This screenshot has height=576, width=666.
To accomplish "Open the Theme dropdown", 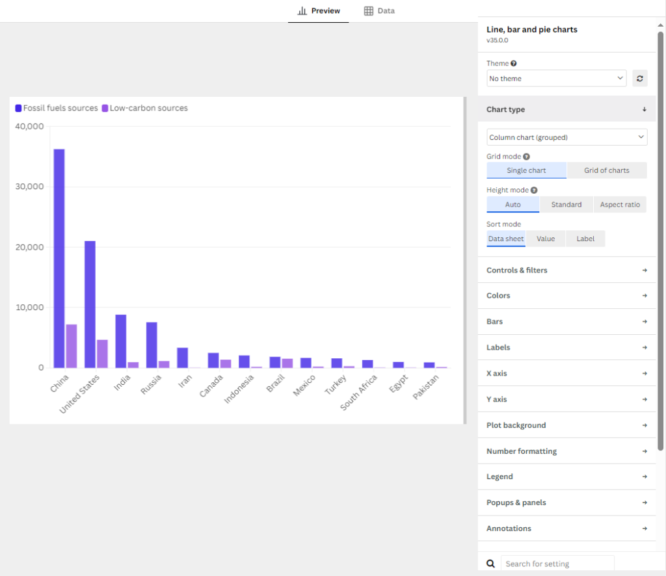I will 556,79.
